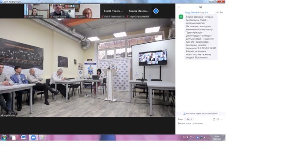Viewport: 295px width, 167px height.
Task: Click Sergiy Shamara's green avatar icon
Action: pyautogui.click(x=181, y=17)
